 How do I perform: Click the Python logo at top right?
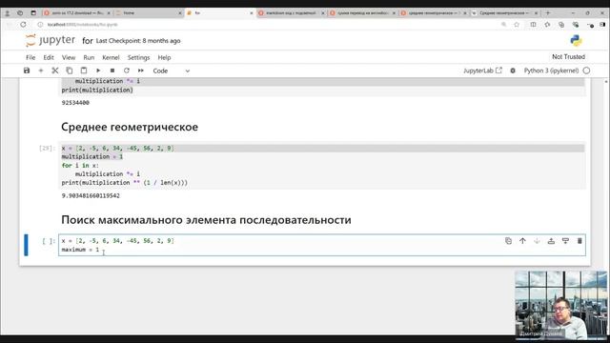(576, 40)
